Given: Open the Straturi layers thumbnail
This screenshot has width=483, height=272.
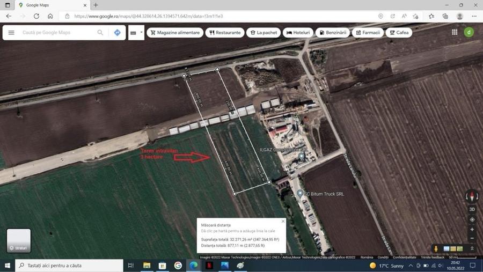Looking at the screenshot, I should pyautogui.click(x=19, y=240).
